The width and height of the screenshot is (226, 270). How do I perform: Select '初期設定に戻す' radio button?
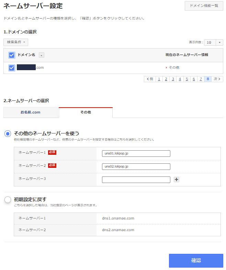pyautogui.click(x=8, y=199)
